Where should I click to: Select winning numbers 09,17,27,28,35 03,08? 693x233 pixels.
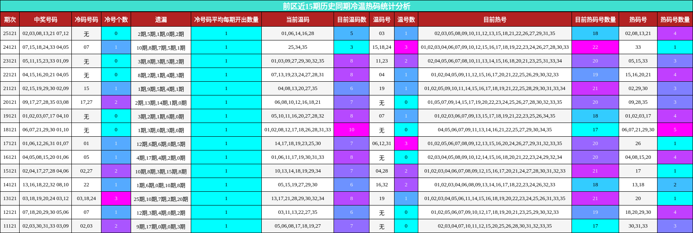[46, 102]
